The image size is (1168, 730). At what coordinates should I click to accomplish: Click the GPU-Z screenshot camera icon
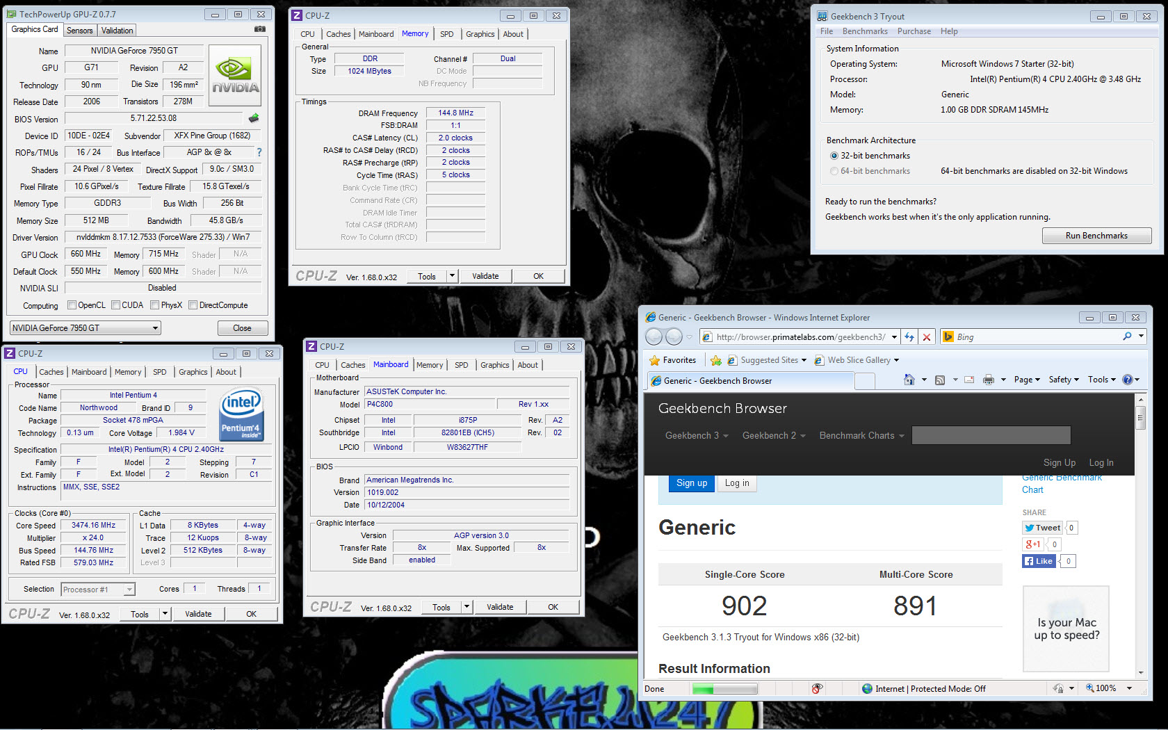pos(259,29)
